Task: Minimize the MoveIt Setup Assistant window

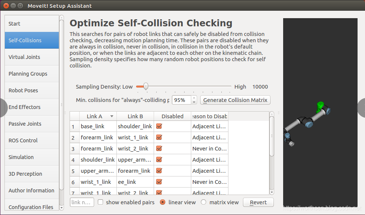Action: point(13,6)
